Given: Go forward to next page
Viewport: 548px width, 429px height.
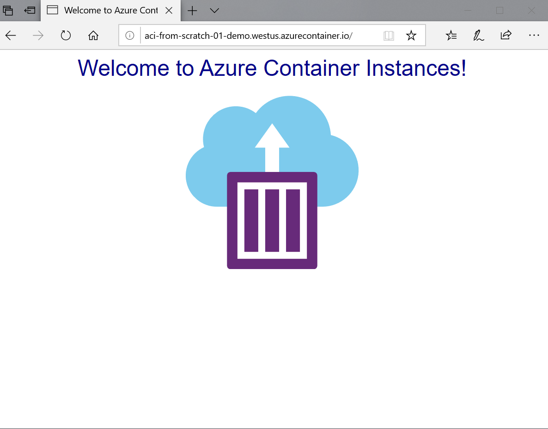Looking at the screenshot, I should (38, 35).
